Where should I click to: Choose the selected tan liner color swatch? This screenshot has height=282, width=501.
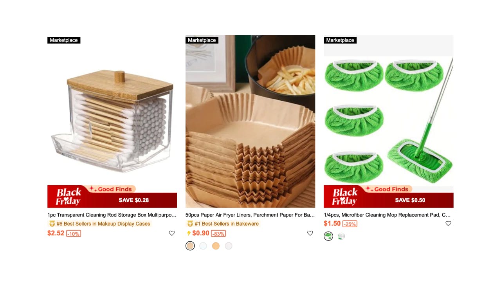(190, 246)
